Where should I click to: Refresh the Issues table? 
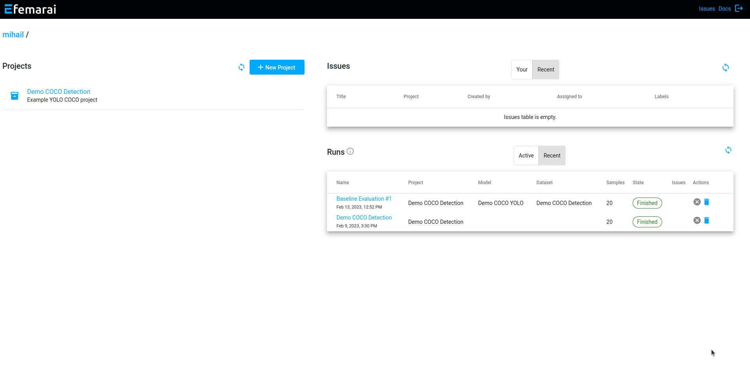coord(726,68)
